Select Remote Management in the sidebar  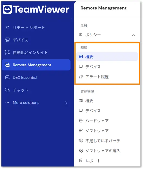coord(36,65)
